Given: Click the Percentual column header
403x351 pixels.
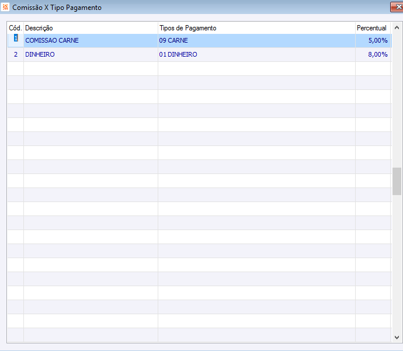Looking at the screenshot, I should pyautogui.click(x=373, y=28).
